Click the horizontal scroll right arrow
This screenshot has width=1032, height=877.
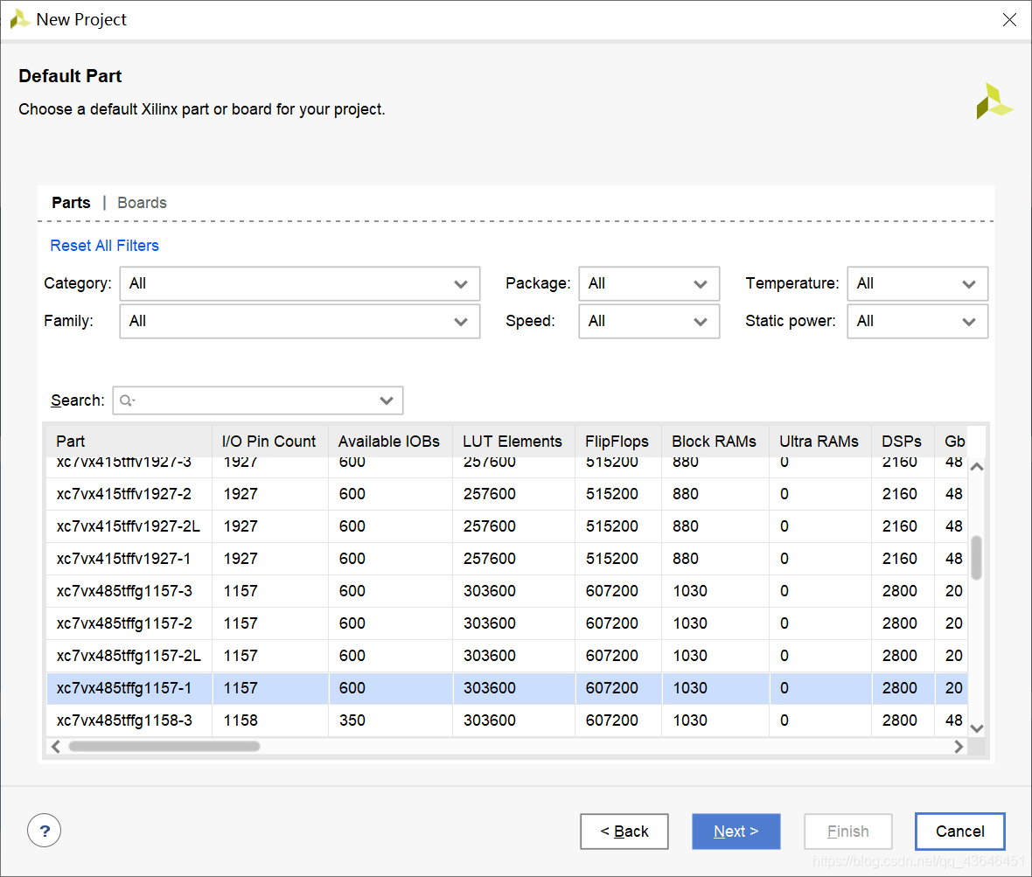pos(959,746)
